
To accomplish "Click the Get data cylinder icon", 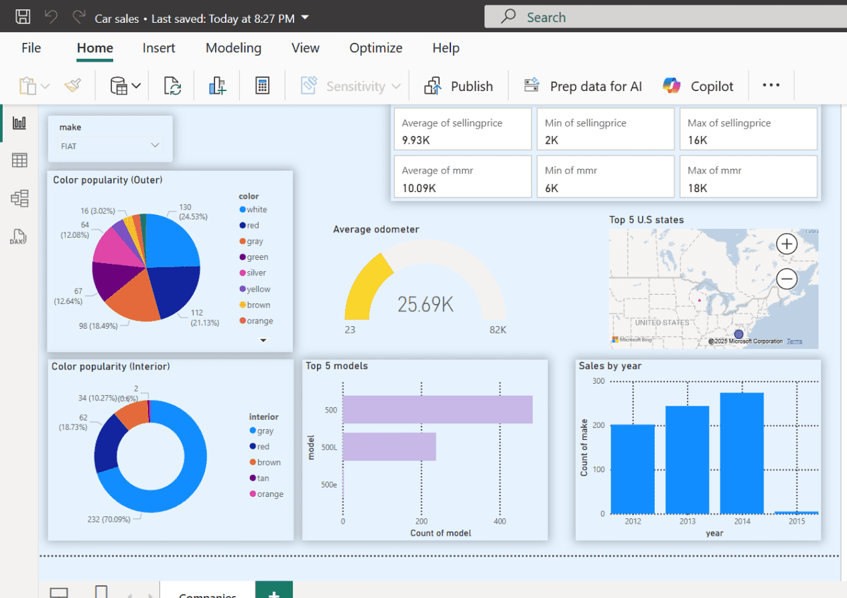I will pos(119,86).
